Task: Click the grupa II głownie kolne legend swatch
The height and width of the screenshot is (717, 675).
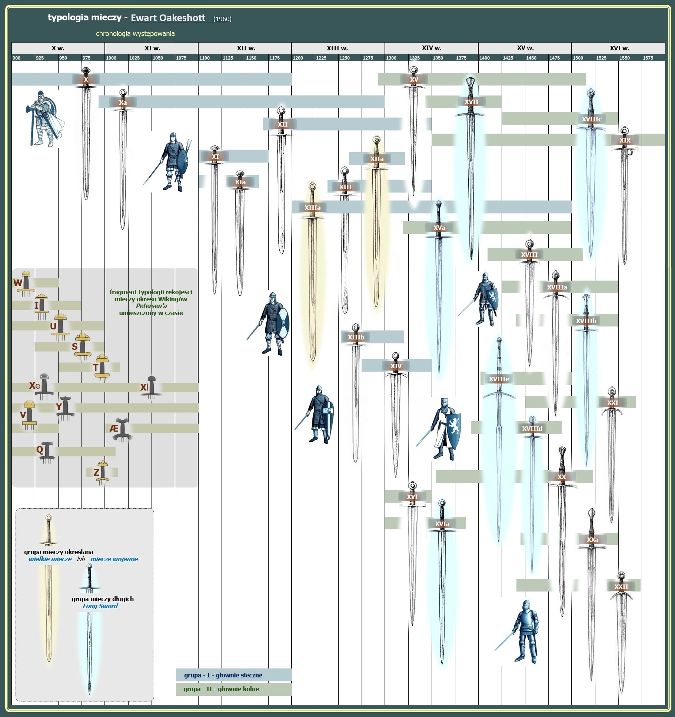Action: [233, 689]
